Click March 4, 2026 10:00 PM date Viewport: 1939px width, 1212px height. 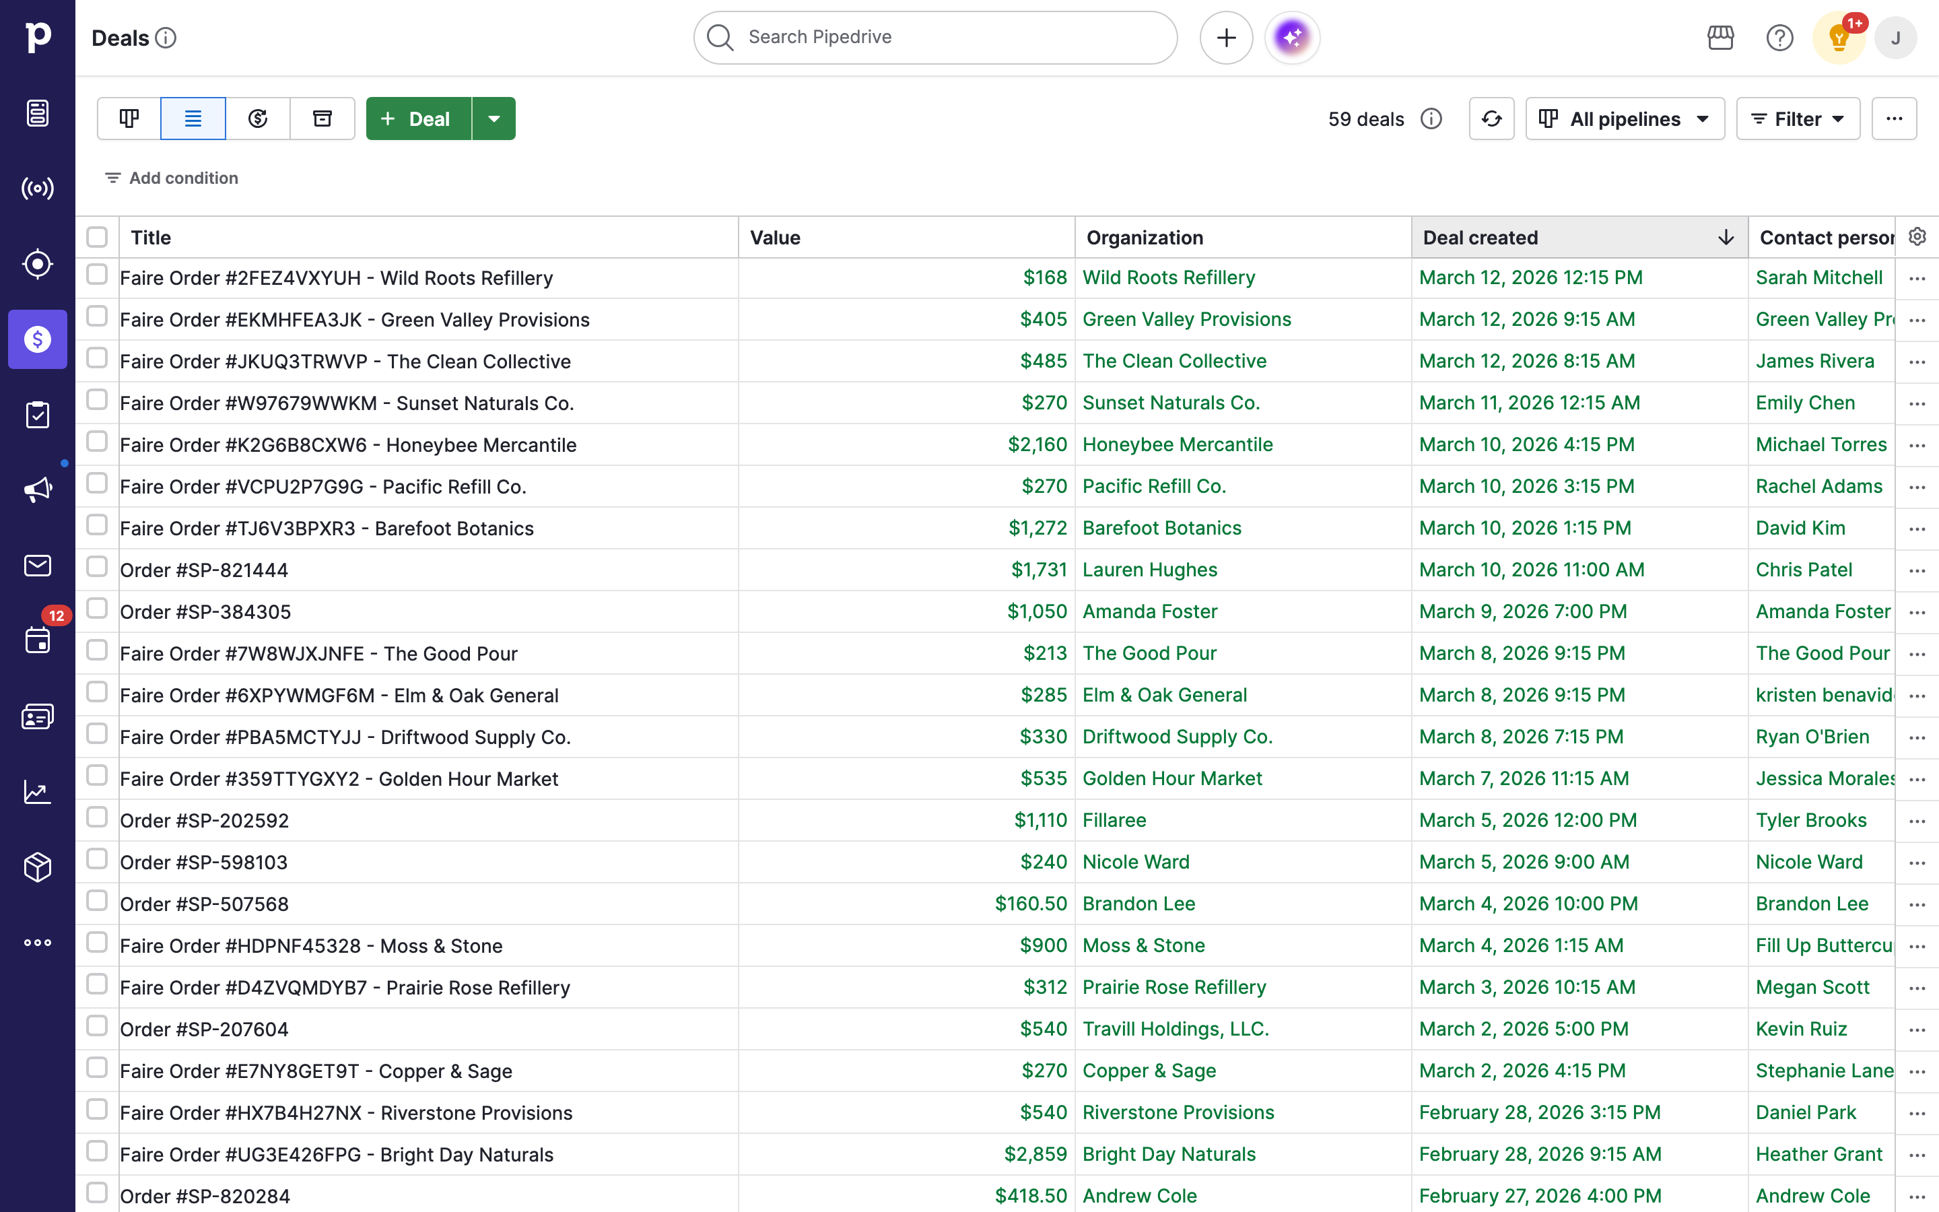click(x=1528, y=904)
